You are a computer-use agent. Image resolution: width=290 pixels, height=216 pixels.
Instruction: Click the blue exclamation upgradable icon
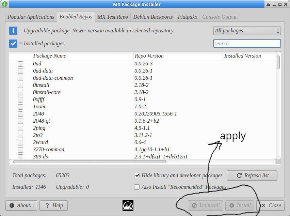[x=13, y=31]
